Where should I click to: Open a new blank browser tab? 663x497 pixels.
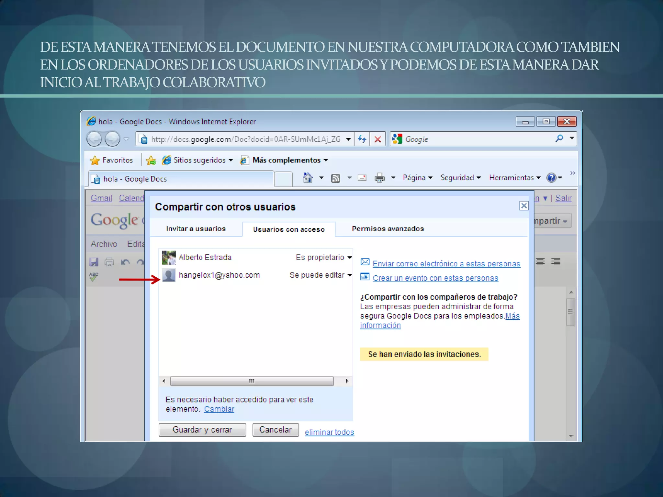click(283, 179)
